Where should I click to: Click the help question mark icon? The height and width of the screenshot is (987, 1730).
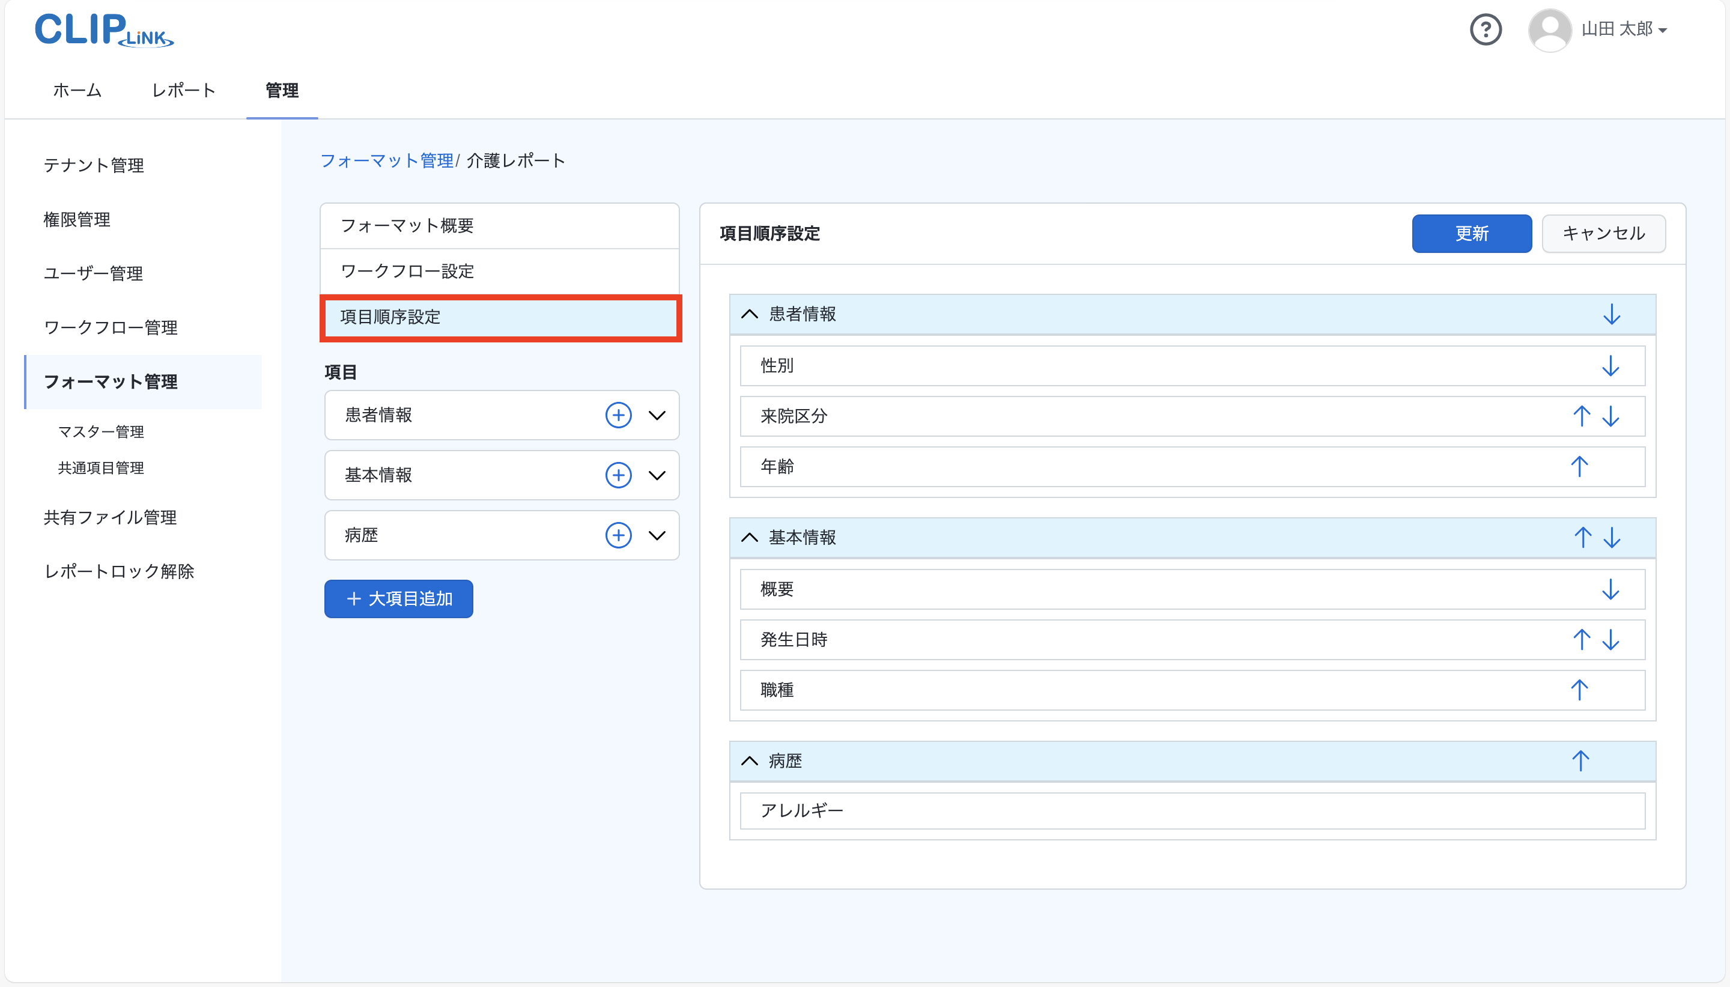[x=1486, y=30]
